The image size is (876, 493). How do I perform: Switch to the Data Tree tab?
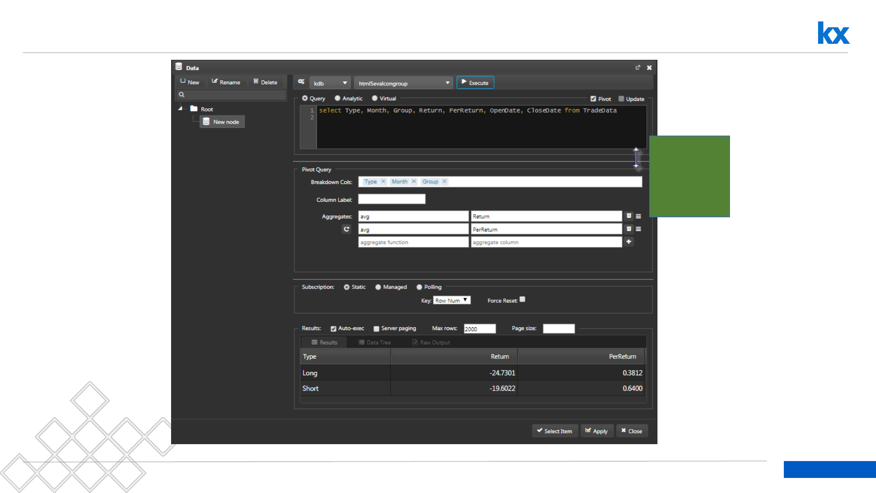tap(375, 342)
